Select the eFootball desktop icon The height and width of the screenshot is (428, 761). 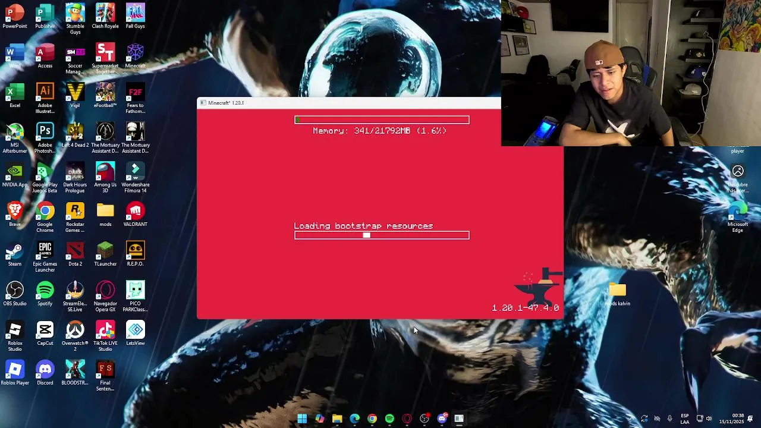105,96
